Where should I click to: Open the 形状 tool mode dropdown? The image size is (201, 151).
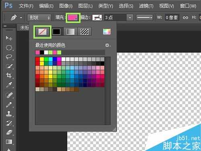point(39,18)
